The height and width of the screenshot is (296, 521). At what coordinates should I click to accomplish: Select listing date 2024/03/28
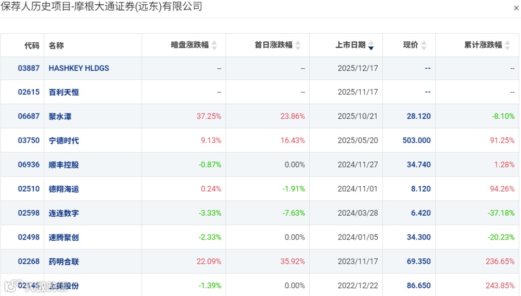pyautogui.click(x=358, y=213)
